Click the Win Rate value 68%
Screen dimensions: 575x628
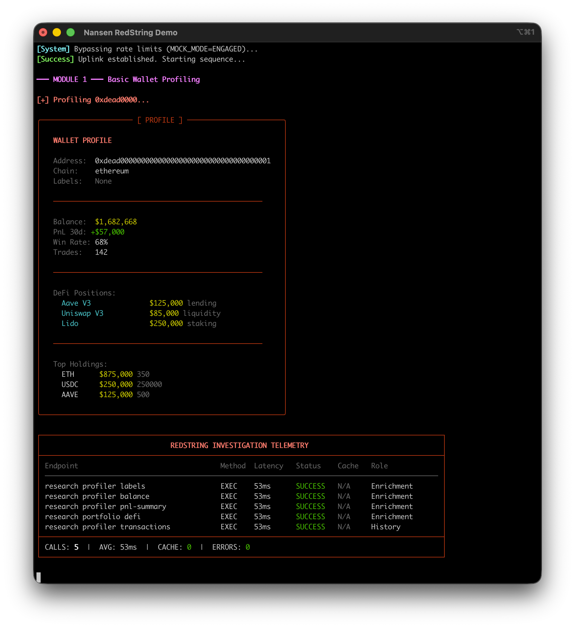pos(101,242)
